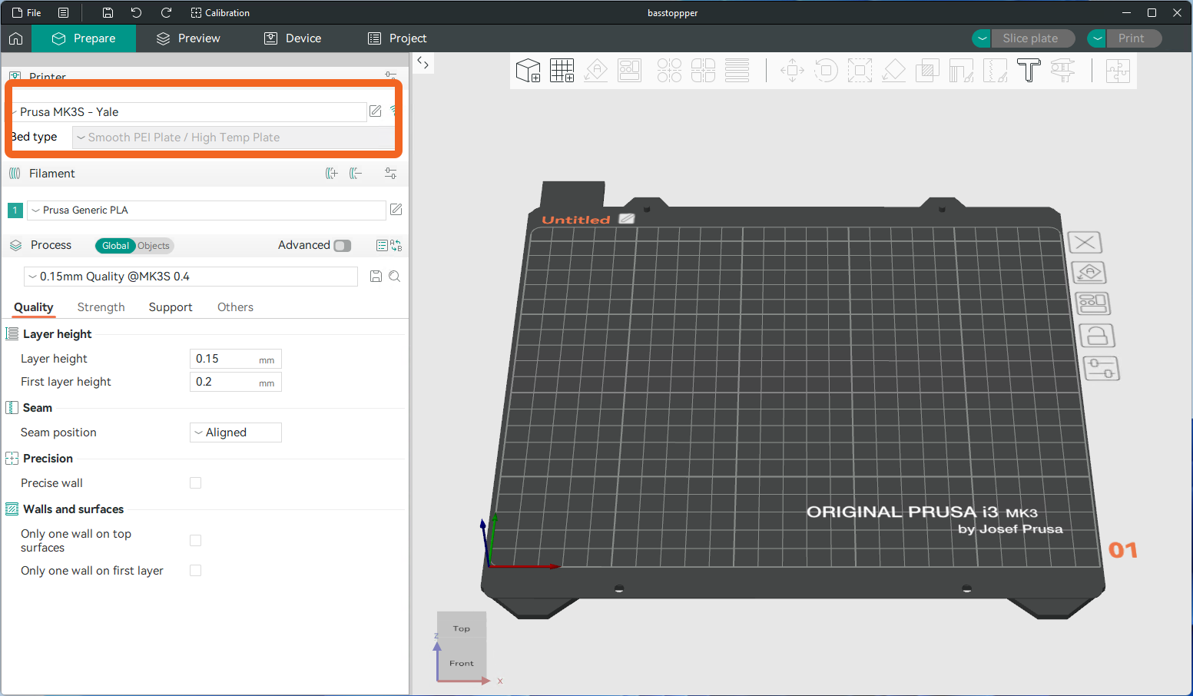Select the Rotate tool
This screenshot has height=696, width=1193.
click(x=826, y=70)
